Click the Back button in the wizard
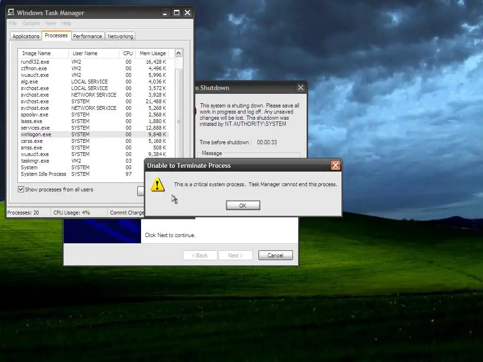 200,255
